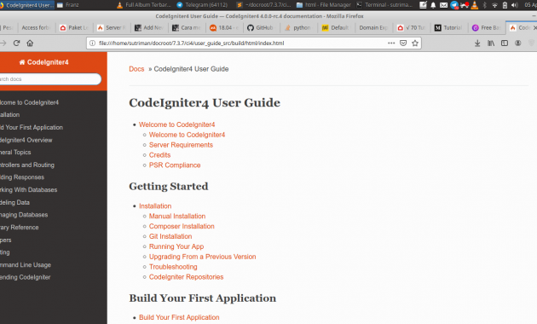Image resolution: width=537 pixels, height=324 pixels.
Task: Open the Running Your App link
Action: point(176,246)
